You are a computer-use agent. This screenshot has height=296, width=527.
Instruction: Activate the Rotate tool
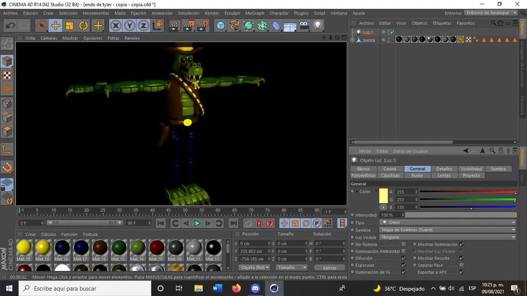pos(83,26)
